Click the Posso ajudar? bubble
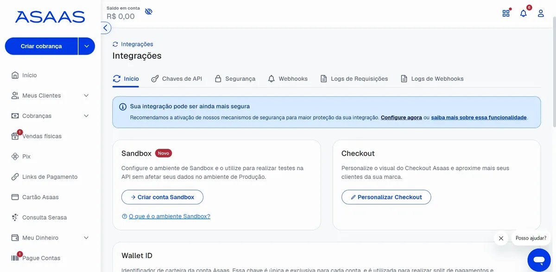 531,238
